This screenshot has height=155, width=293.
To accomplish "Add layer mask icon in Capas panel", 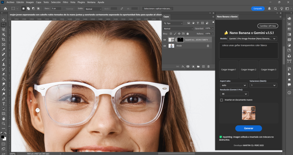I will click(x=188, y=66).
